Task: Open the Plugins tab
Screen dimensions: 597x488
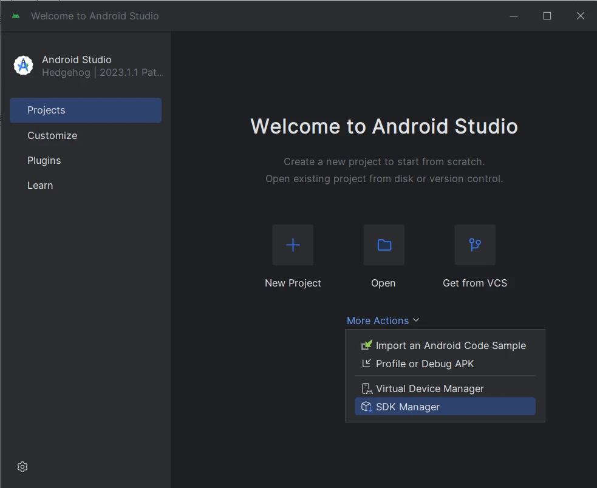Action: [44, 160]
